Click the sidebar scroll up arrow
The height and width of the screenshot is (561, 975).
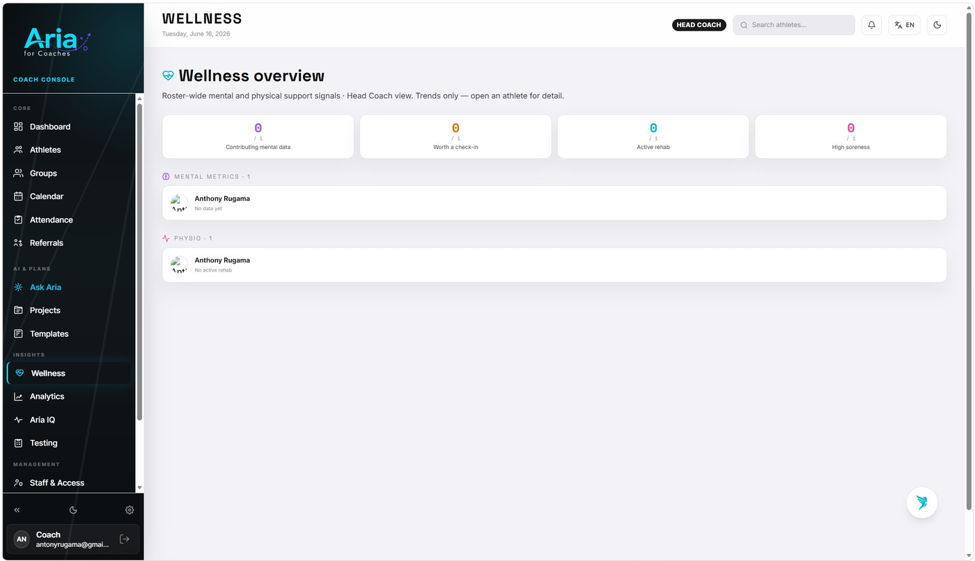[139, 99]
